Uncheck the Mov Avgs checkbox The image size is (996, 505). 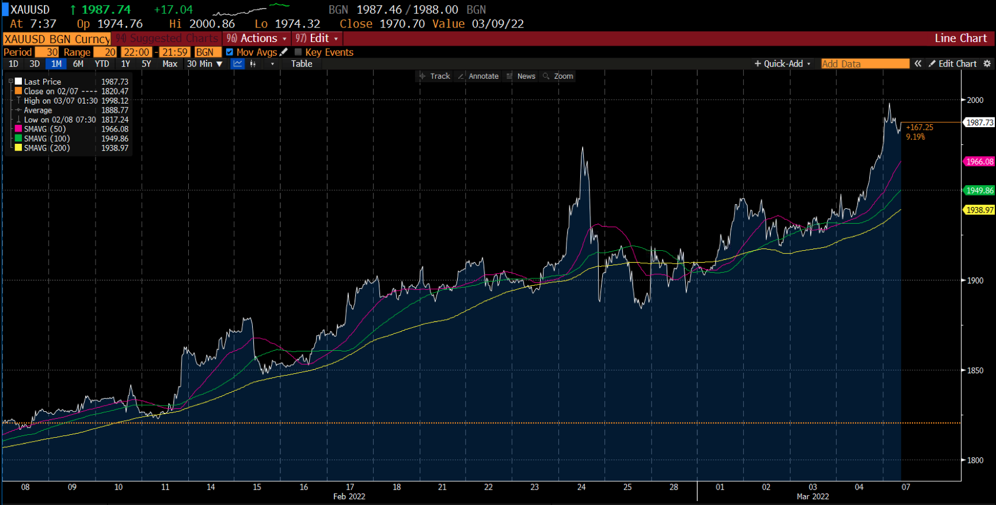tap(230, 52)
